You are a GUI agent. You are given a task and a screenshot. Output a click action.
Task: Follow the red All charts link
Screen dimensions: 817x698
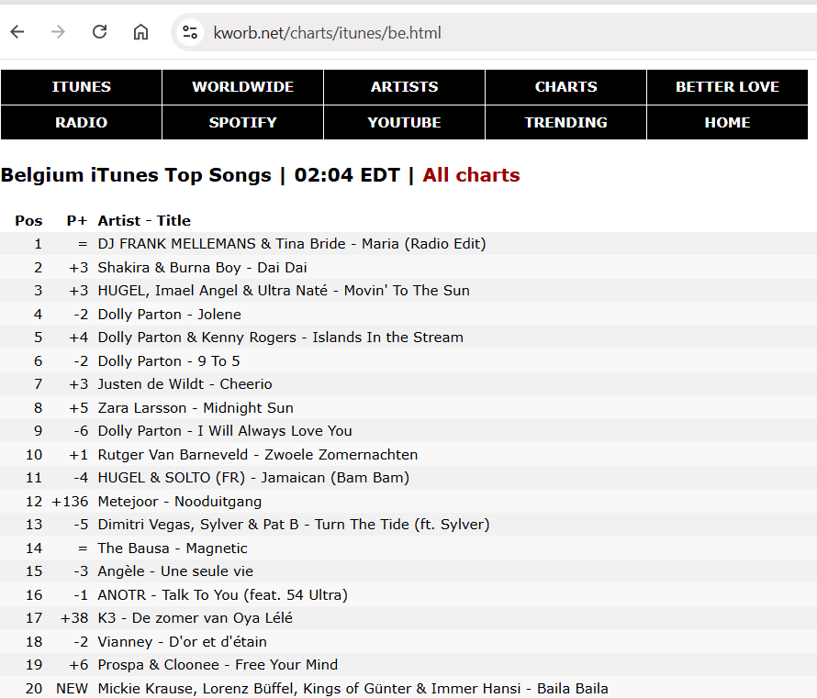click(x=471, y=175)
